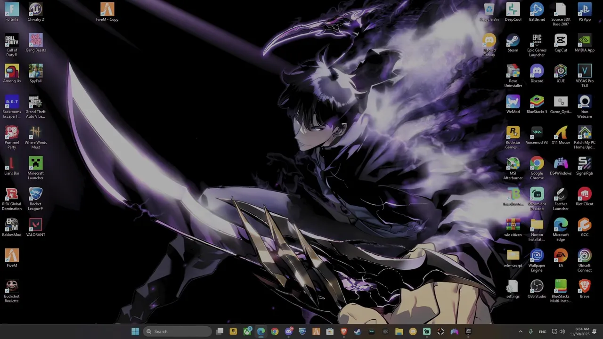Select the SpyFall desktop icon
Viewport: 603px width, 339px height.
coord(36,73)
